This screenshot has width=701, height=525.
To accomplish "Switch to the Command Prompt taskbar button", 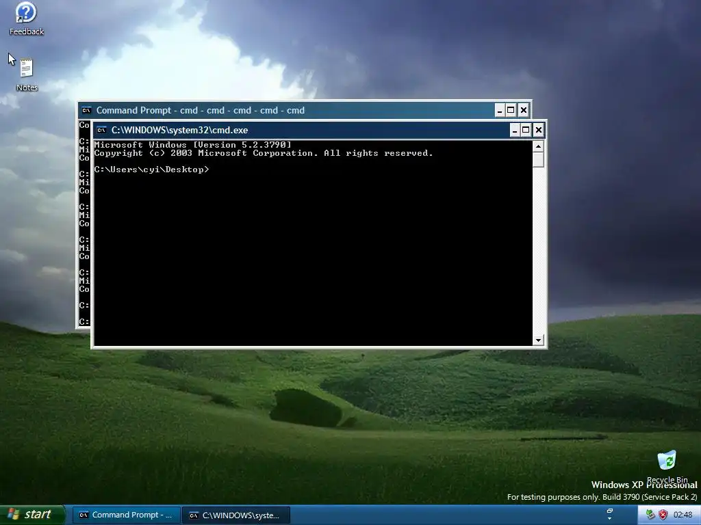I will (x=127, y=515).
